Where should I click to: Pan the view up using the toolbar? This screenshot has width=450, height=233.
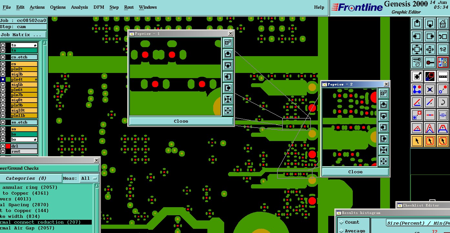pos(417,24)
